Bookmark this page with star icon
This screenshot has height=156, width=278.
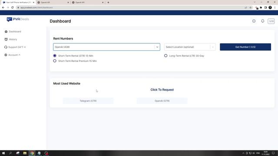pos(251,8)
